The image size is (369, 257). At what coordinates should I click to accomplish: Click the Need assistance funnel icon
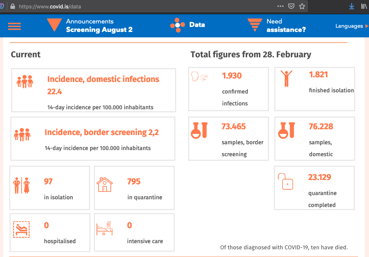(255, 25)
